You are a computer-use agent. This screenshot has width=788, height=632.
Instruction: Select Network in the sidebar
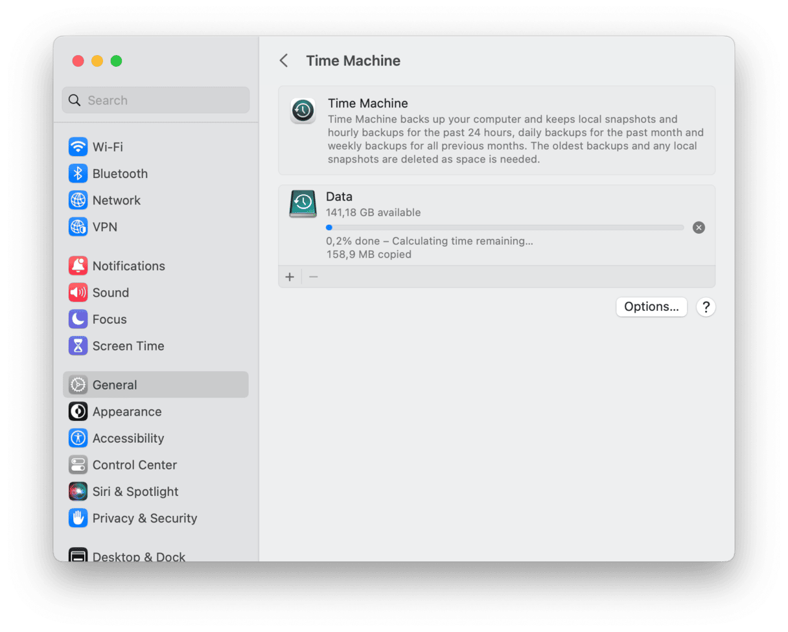point(156,200)
